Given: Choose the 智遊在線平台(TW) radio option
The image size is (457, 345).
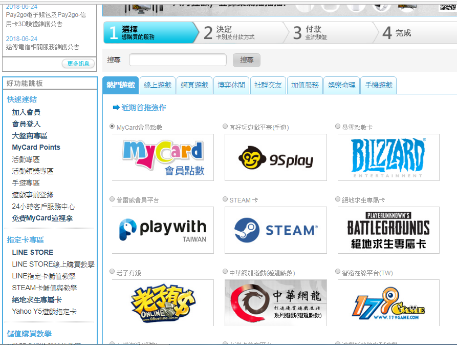Looking at the screenshot, I should click(338, 272).
